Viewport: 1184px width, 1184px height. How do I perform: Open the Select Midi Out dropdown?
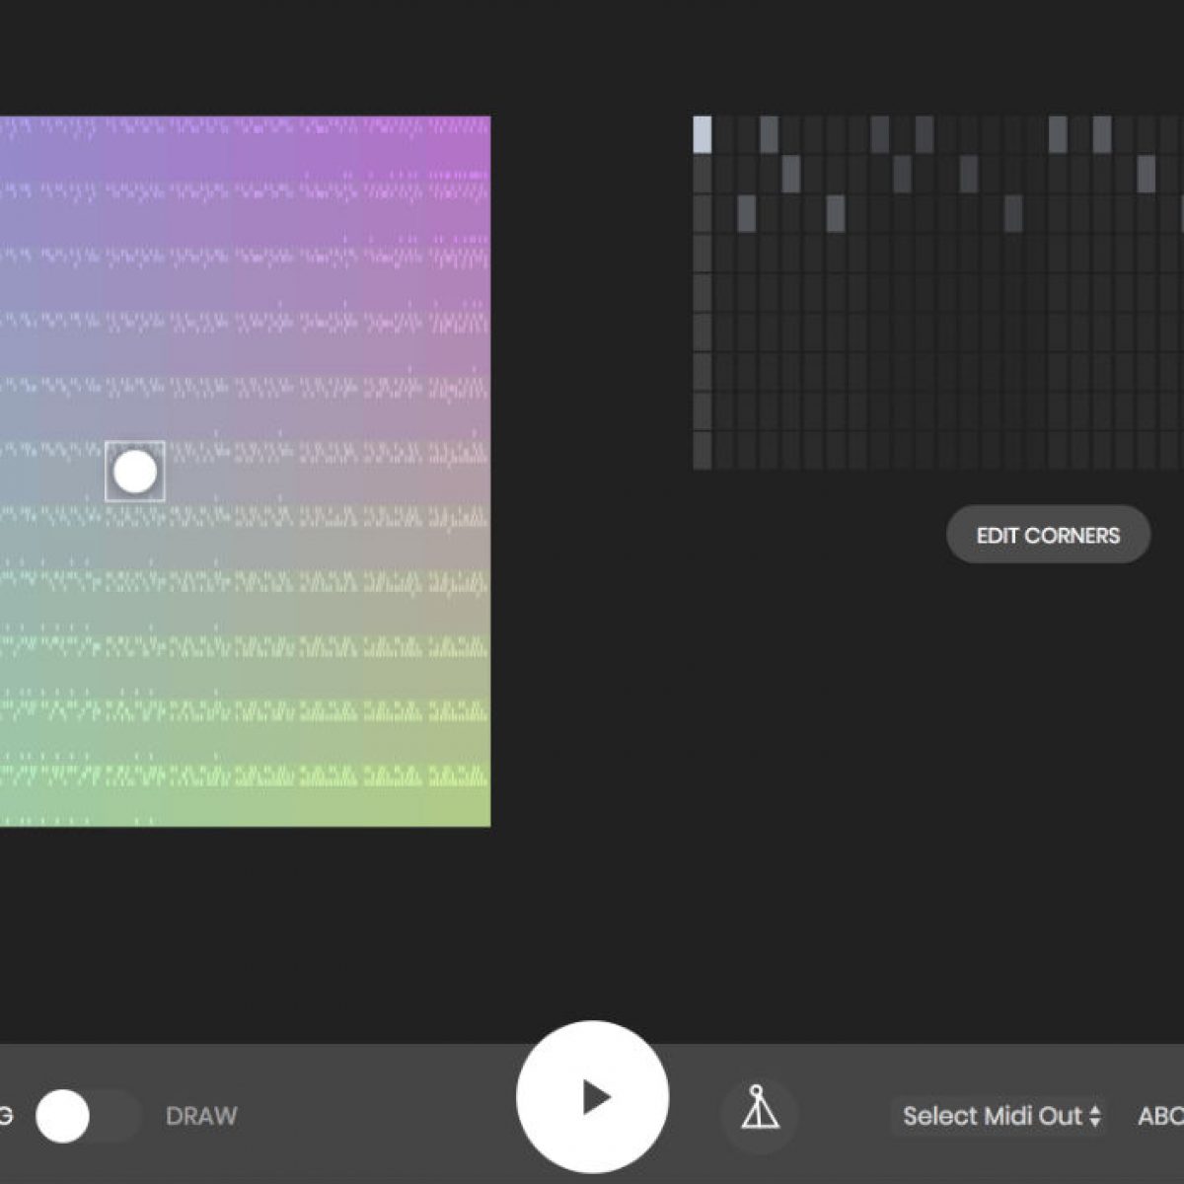point(999,1116)
